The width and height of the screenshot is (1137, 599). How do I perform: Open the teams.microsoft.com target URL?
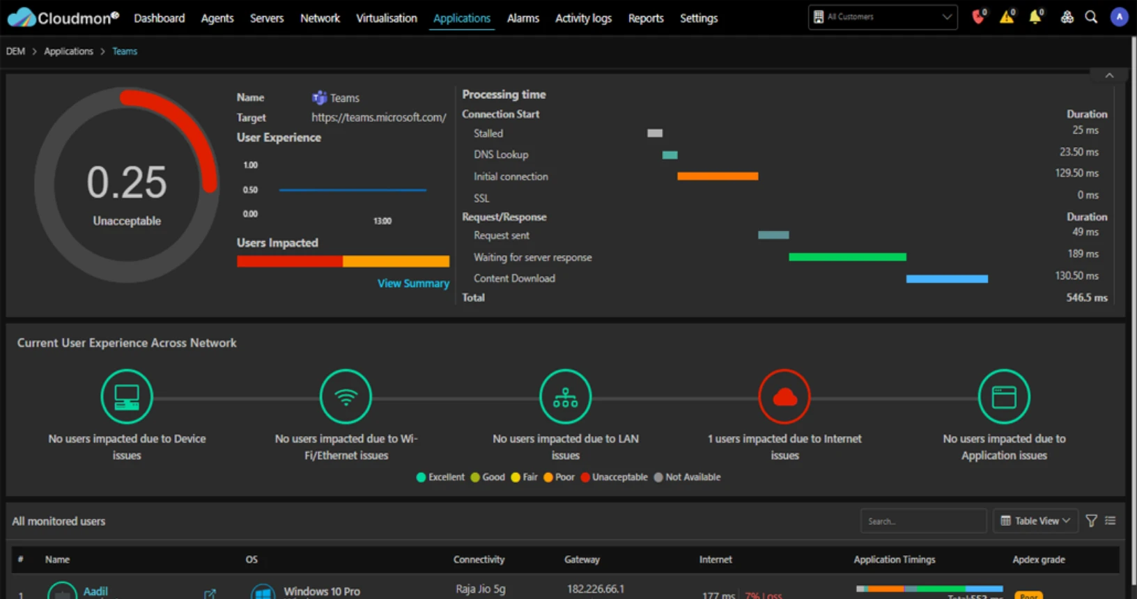(x=378, y=118)
